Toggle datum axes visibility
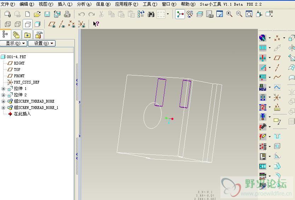This screenshot has width=295, height=200. click(62, 24)
